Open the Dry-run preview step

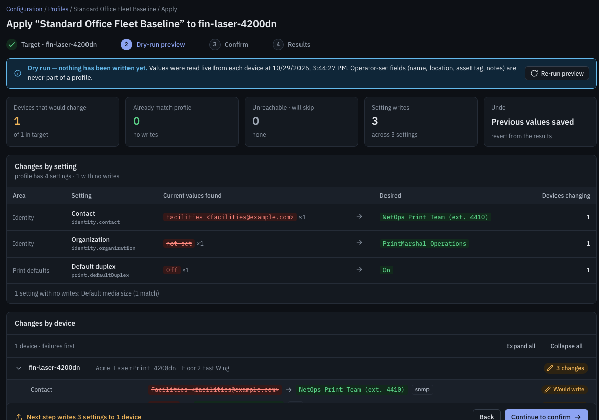coord(153,45)
